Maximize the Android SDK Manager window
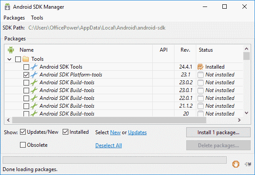 point(225,7)
